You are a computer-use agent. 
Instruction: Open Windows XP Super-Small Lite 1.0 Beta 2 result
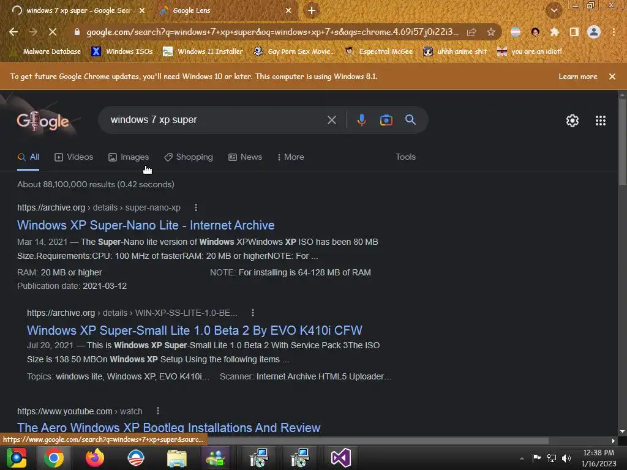(x=194, y=330)
